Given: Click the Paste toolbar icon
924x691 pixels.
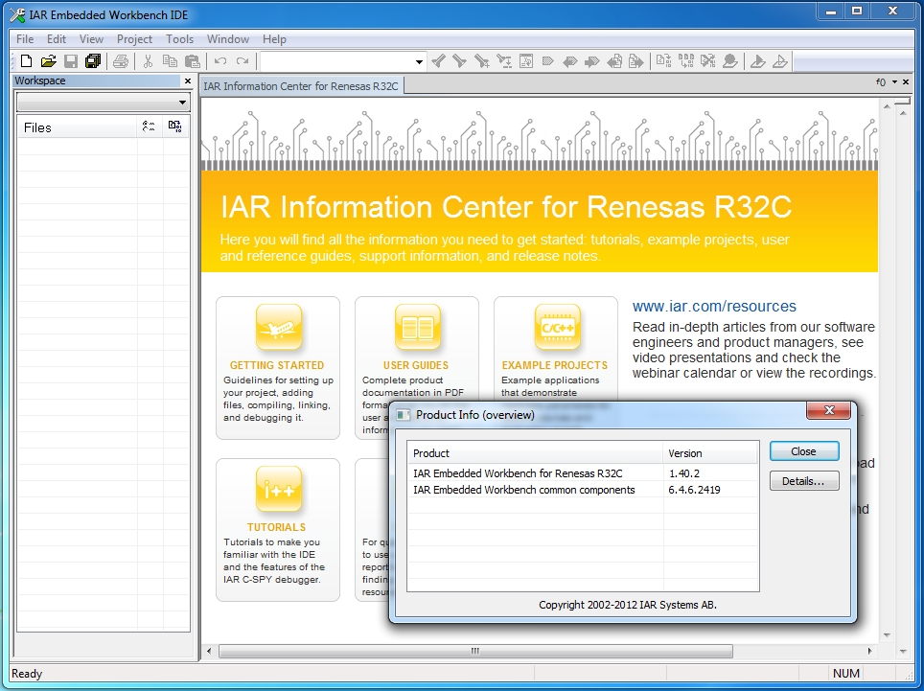Looking at the screenshot, I should 192,60.
